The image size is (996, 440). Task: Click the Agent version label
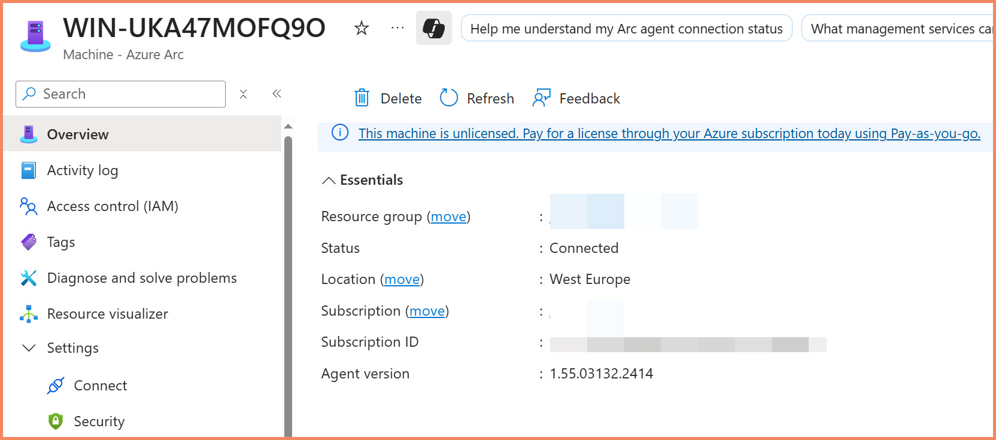point(365,374)
